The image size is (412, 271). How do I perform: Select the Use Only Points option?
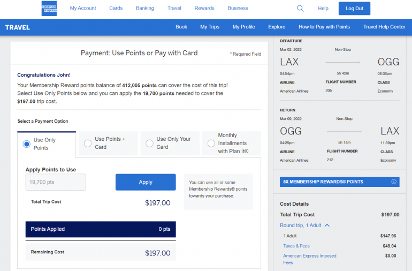[x=26, y=144]
